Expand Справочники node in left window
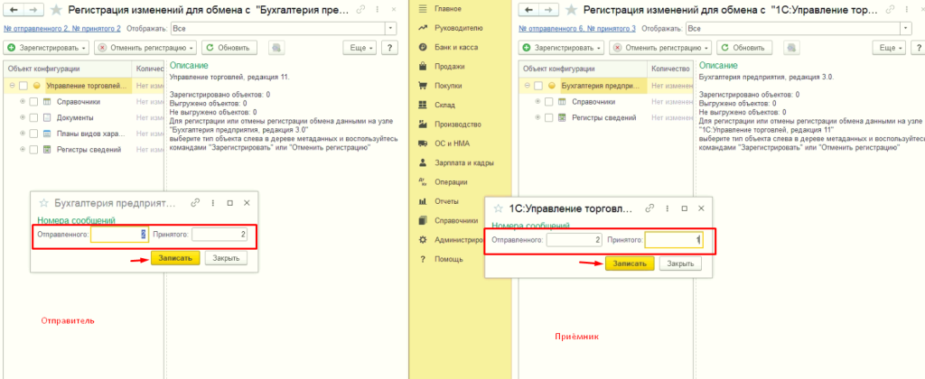Screen dimensions: 925x379 click(23, 101)
